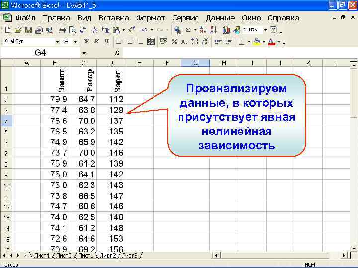
Task: Sort descending with the Я-A arrow icon
Action: coord(213,30)
